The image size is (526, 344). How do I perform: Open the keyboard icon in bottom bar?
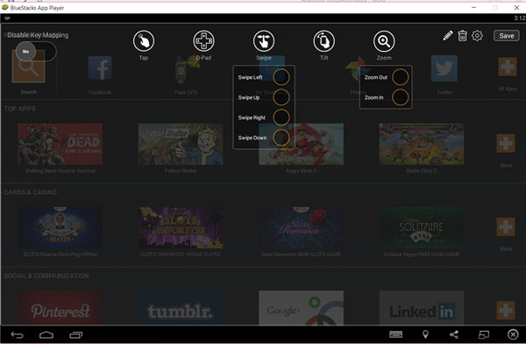[396, 334]
